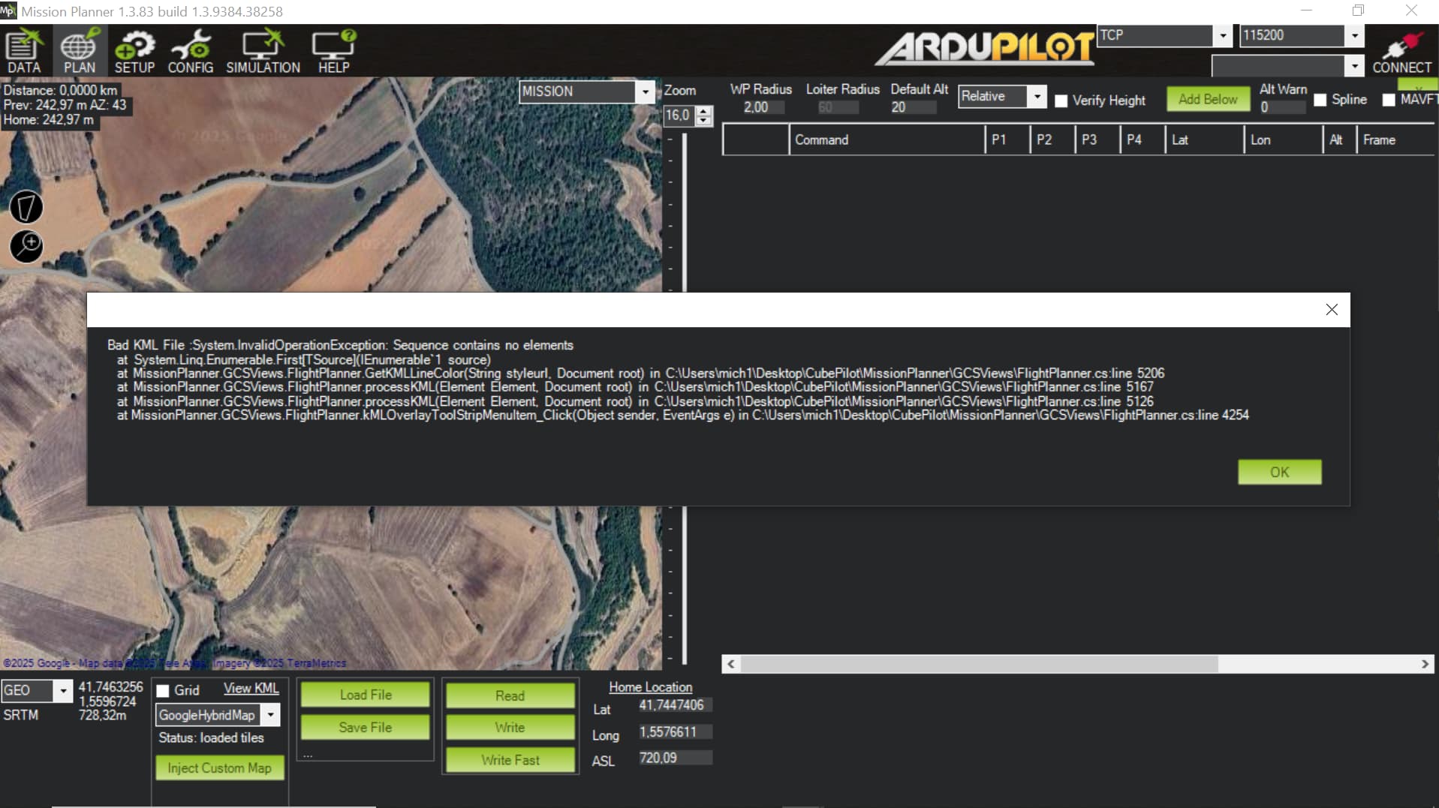The width and height of the screenshot is (1439, 808).
Task: Open the 115200 baud rate dropdown
Action: click(x=1354, y=35)
